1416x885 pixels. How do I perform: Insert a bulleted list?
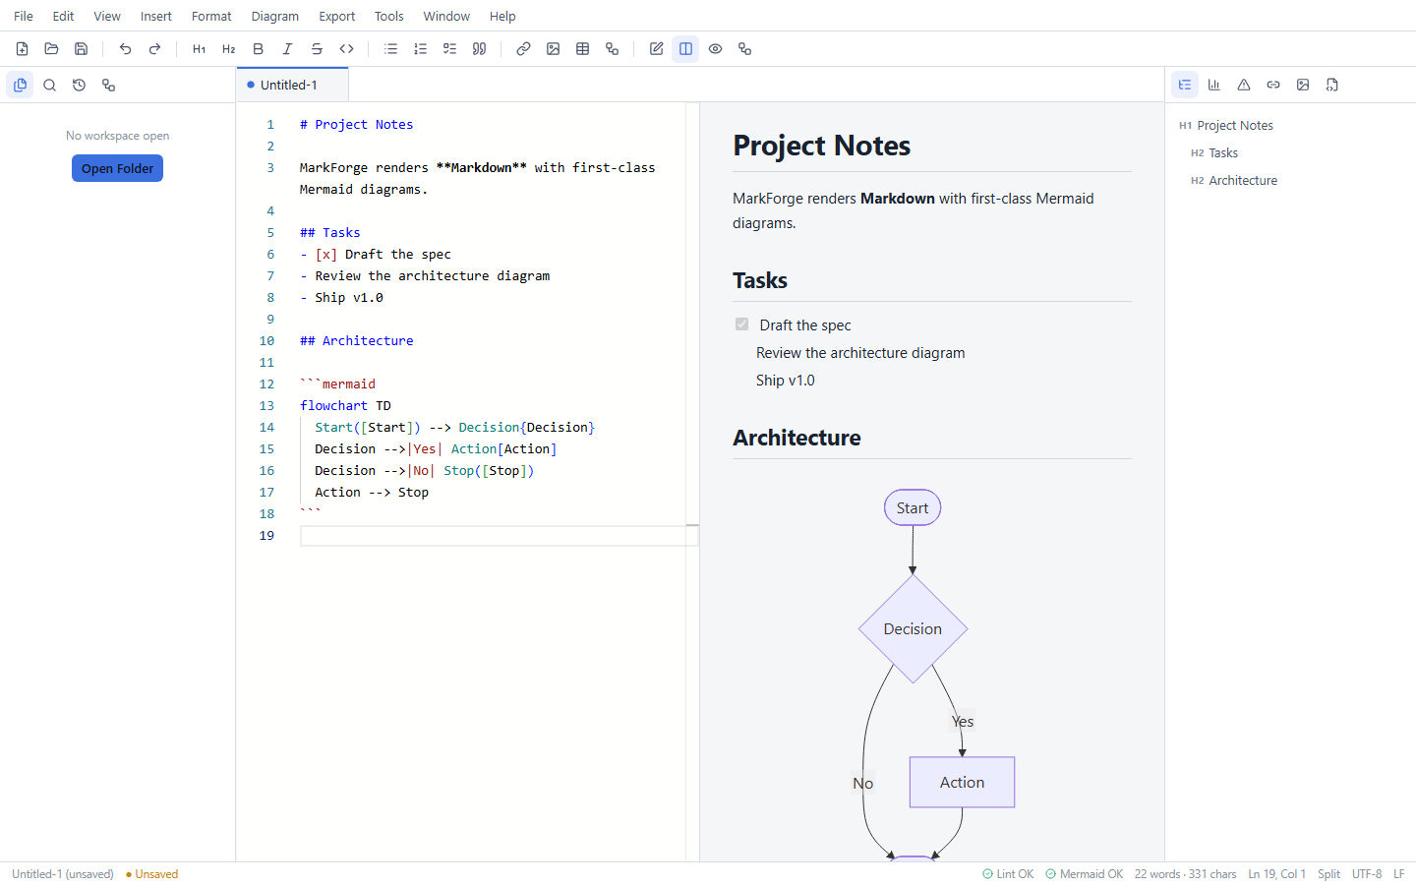(x=391, y=49)
